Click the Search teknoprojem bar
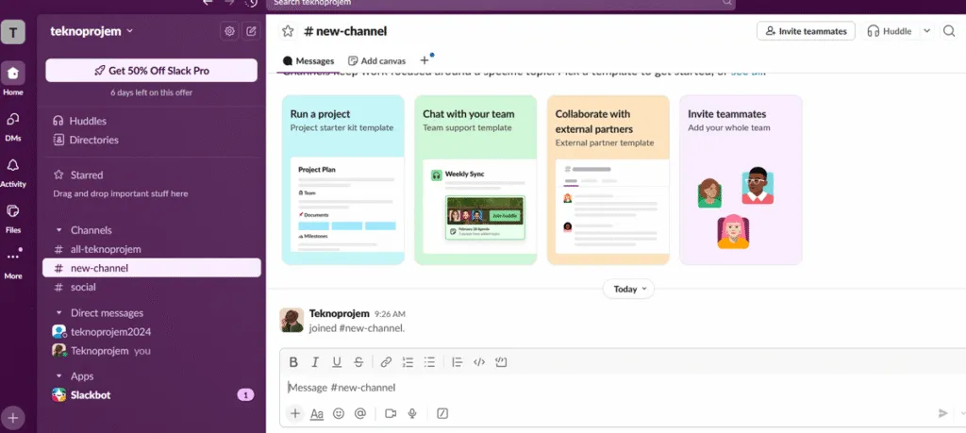This screenshot has height=433, width=966. point(501,3)
